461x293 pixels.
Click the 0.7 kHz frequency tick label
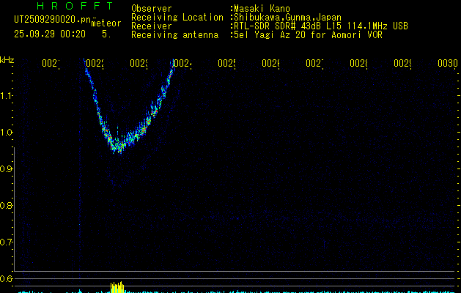coord(7,242)
